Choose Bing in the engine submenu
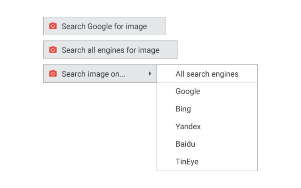The width and height of the screenshot is (301, 188). point(183,109)
